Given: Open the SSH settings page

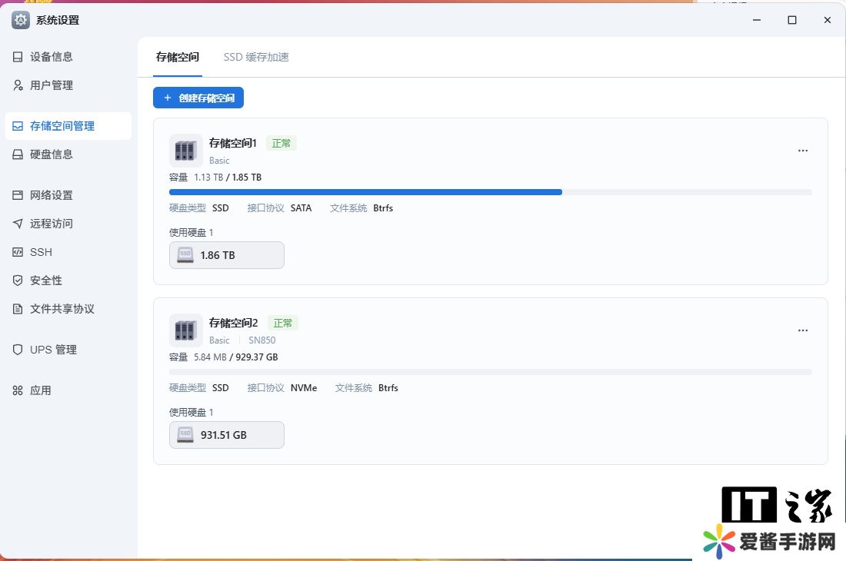Looking at the screenshot, I should click(x=41, y=252).
